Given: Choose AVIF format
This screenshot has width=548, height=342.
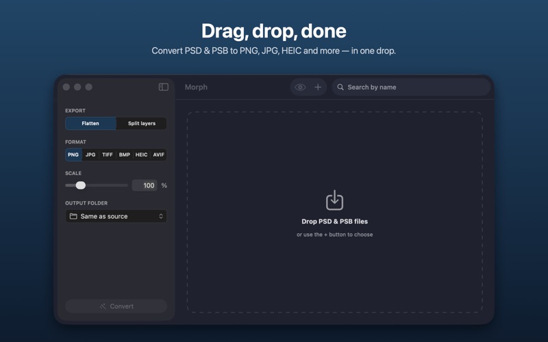Looking at the screenshot, I should pos(158,155).
